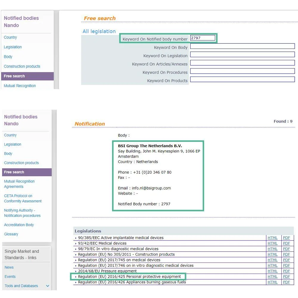298x298 pixels.
Task: Open the Glossary link in sidebar
Action: click(11, 234)
